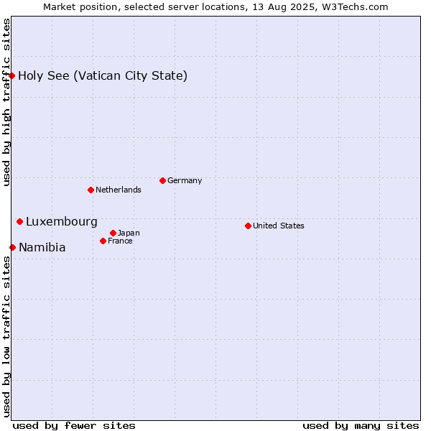
Task: Click the 'used by low traffic sites' axis label
Action: 6,337
